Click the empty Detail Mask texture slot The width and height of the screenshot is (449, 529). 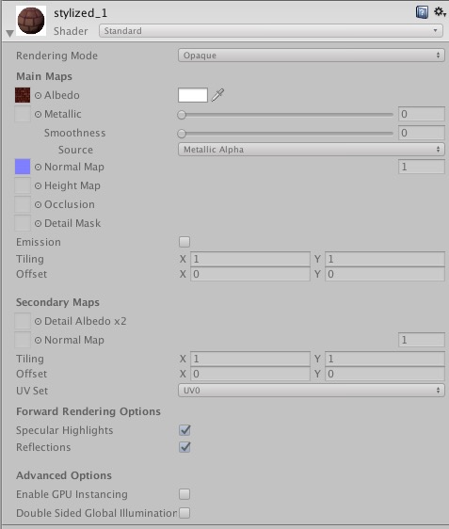23,223
